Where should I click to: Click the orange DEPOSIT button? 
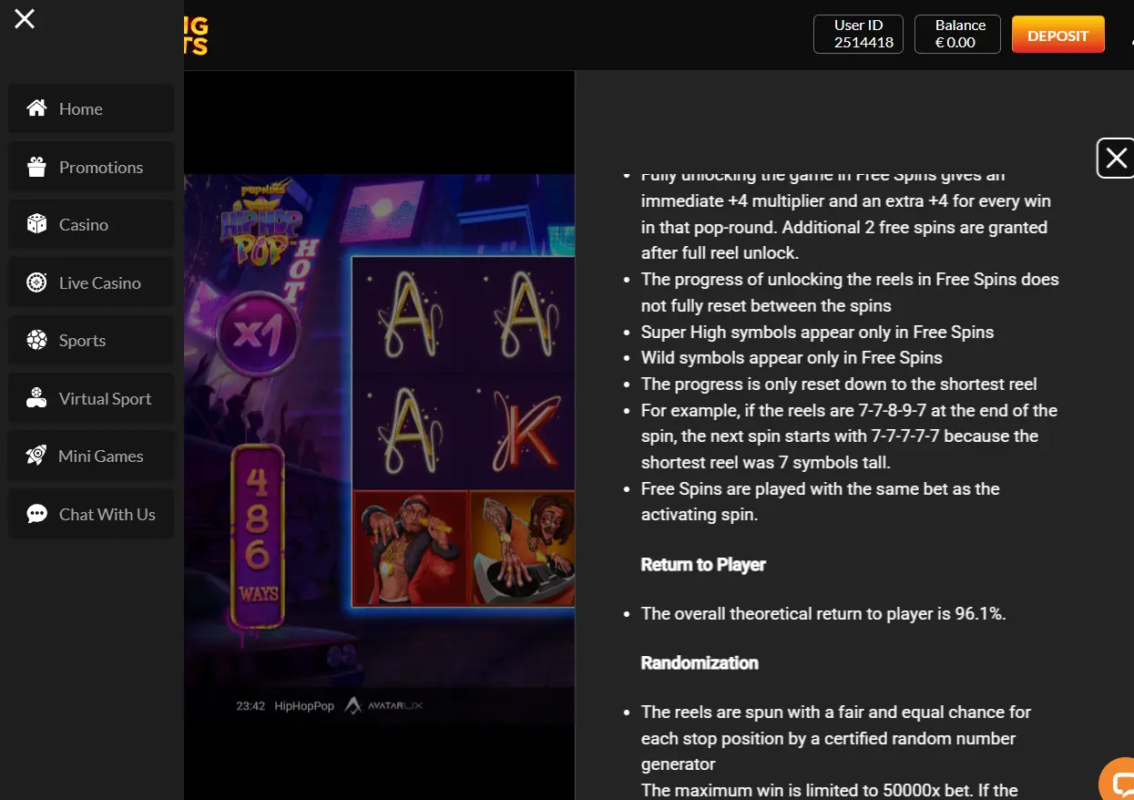[1057, 36]
